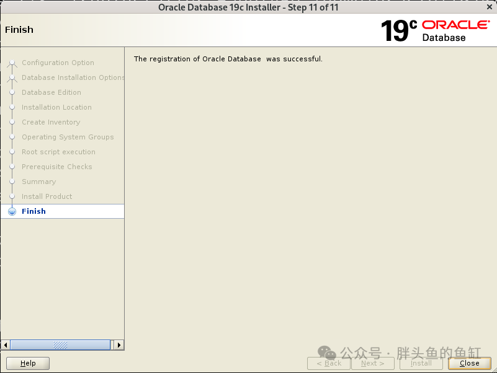Click the Configuration Option step marker icon

pos(12,63)
